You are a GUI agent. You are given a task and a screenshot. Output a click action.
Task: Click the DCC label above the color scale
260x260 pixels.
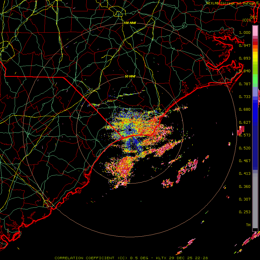[x=254, y=17]
